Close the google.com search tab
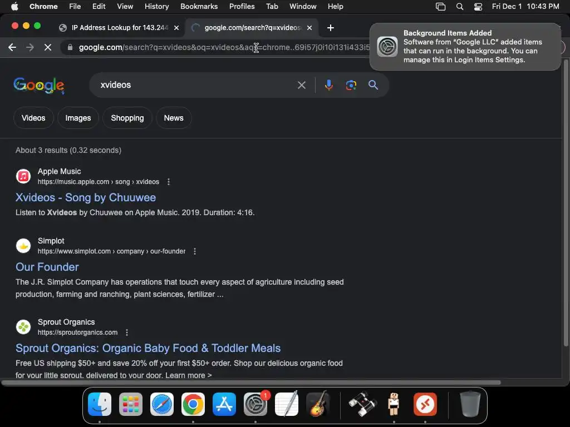Screen dimensions: 570x427 click(x=309, y=28)
